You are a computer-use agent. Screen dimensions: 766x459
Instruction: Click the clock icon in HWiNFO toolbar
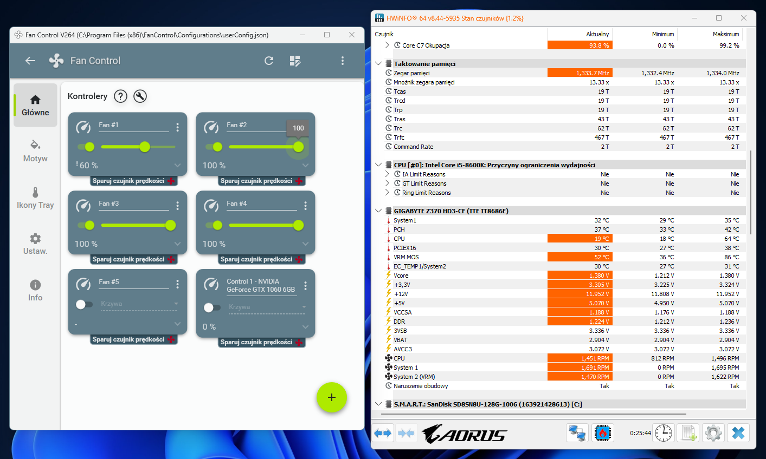(663, 433)
